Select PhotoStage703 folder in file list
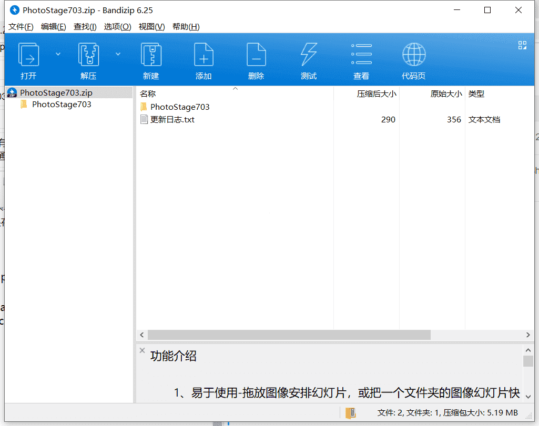Viewport: 539px width, 426px height. (x=180, y=107)
